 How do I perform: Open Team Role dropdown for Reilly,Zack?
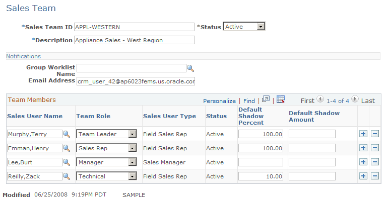[106, 176]
